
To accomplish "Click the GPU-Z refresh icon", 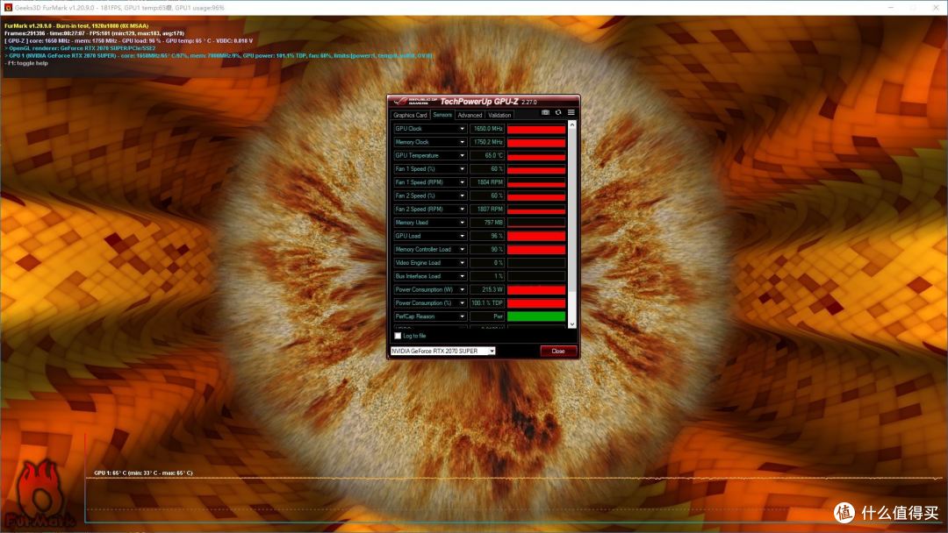I will (558, 112).
